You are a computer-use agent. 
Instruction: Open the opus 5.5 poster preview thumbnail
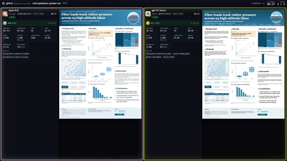[100, 64]
